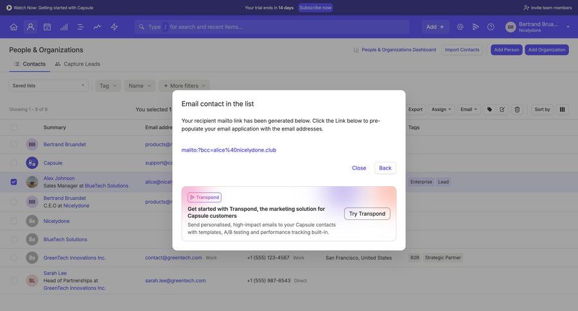Image resolution: width=578 pixels, height=311 pixels.
Task: Click the Try Transpond button
Action: point(367,213)
